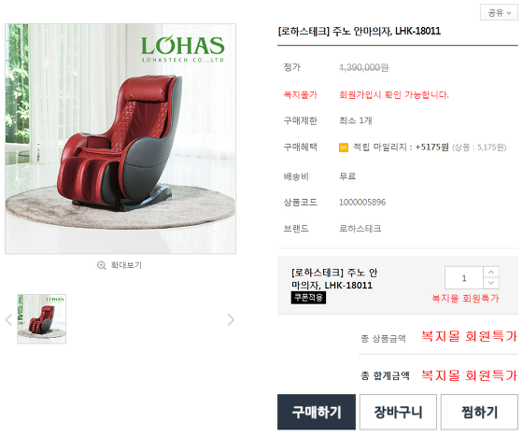
Task: Click the LOHAS logo in product image
Action: tap(183, 49)
